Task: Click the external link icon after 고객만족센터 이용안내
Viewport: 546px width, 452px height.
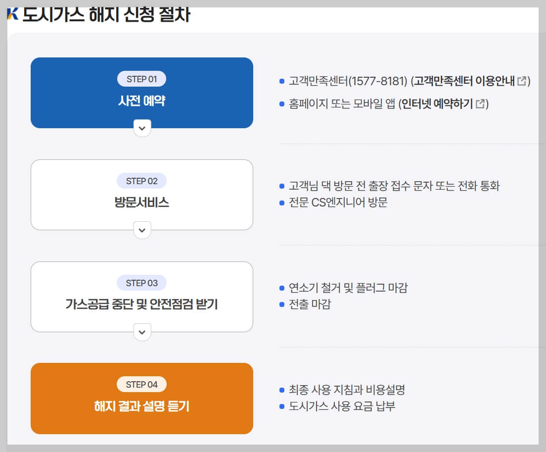Action: [x=522, y=81]
